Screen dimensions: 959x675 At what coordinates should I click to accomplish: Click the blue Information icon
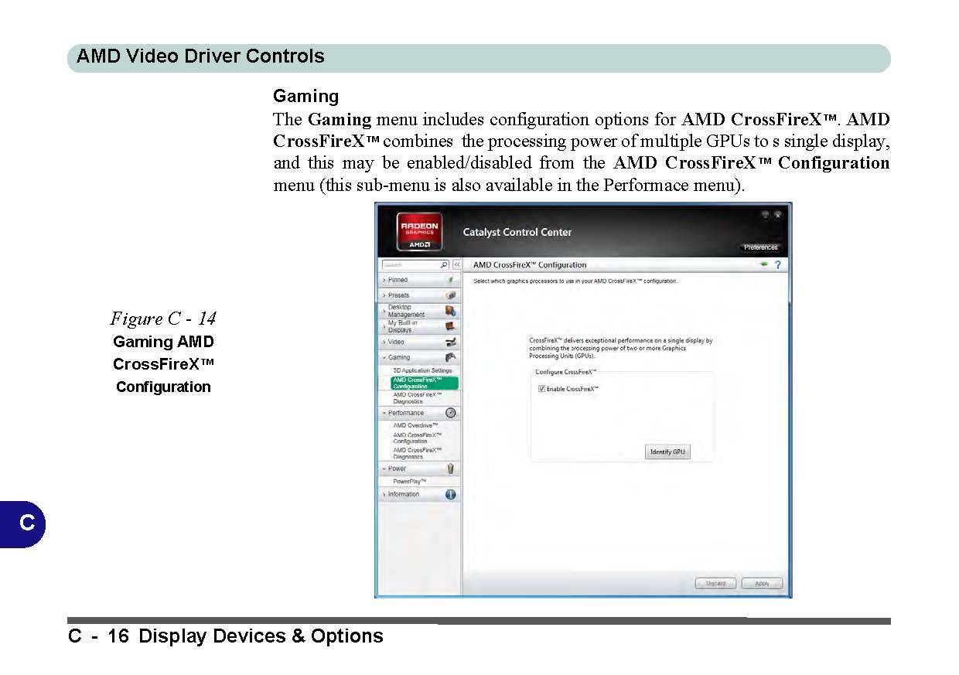coord(450,494)
